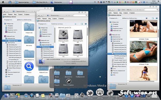Open the power button dock icon
Screen dimensions: 161x100
coord(82,95)
